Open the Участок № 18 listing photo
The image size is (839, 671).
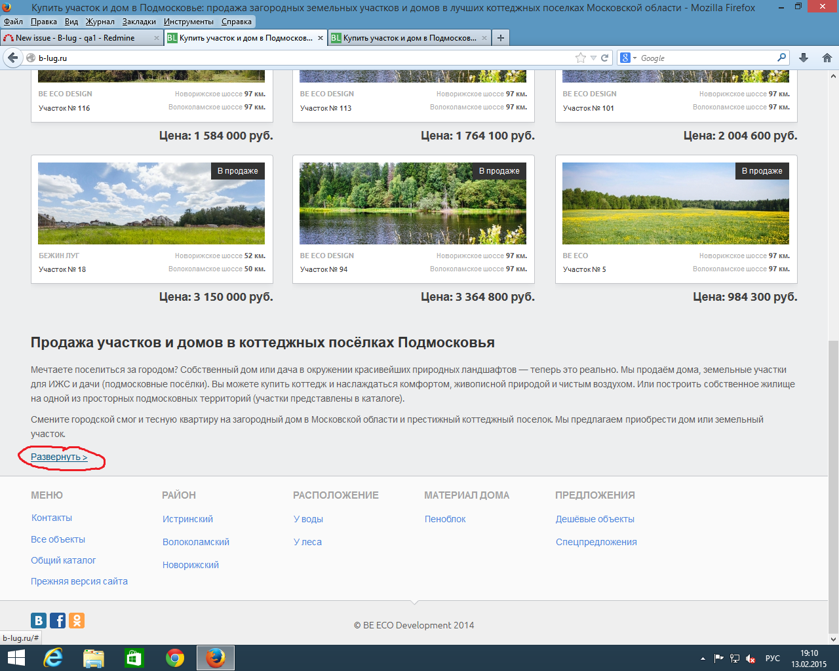coord(151,203)
